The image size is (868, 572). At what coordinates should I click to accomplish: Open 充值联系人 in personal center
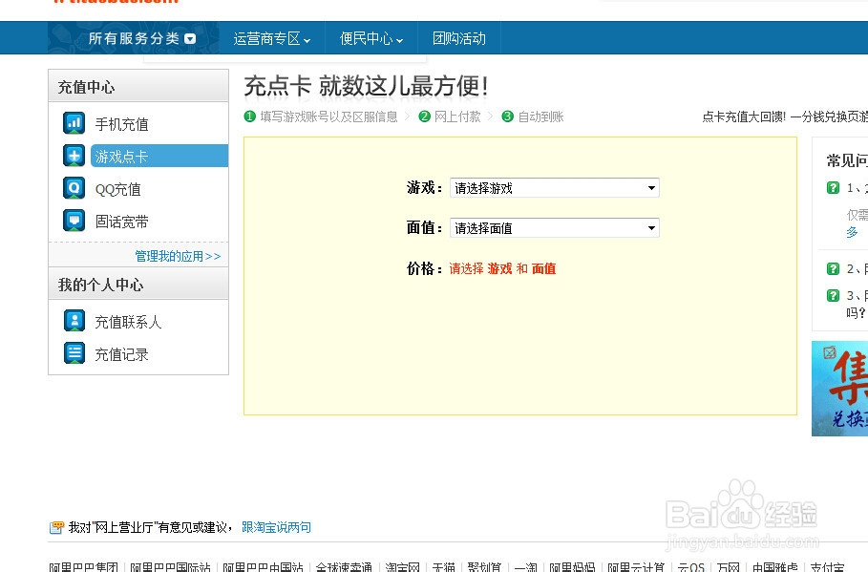(128, 322)
